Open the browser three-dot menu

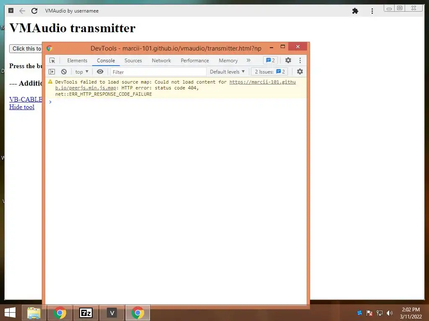pos(372,11)
